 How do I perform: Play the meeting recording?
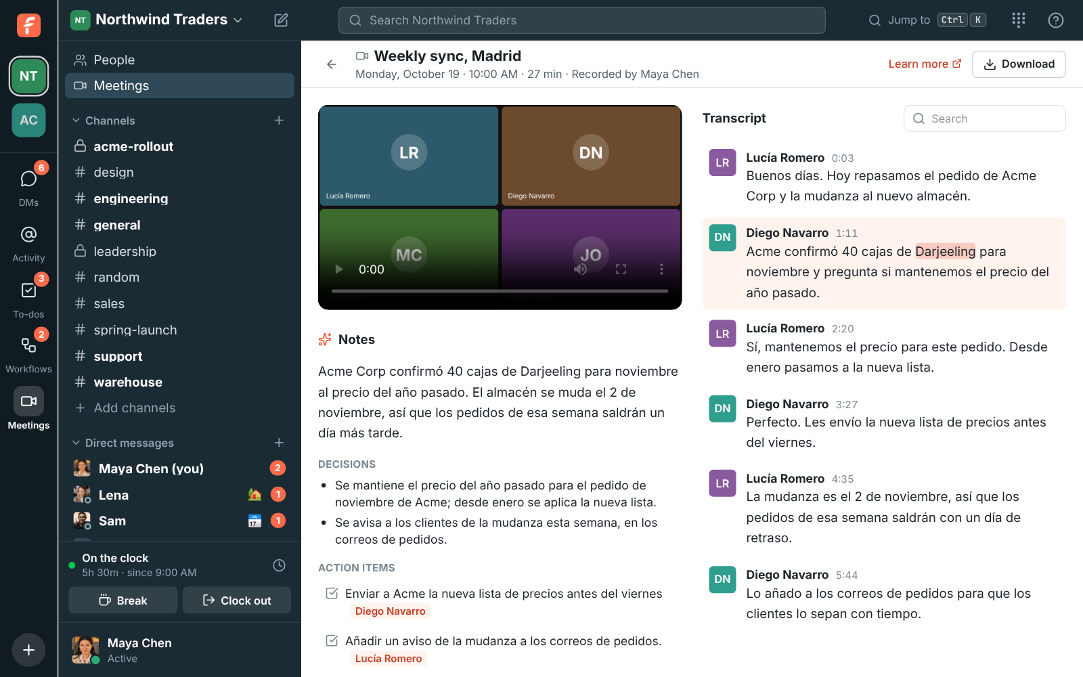click(x=339, y=269)
